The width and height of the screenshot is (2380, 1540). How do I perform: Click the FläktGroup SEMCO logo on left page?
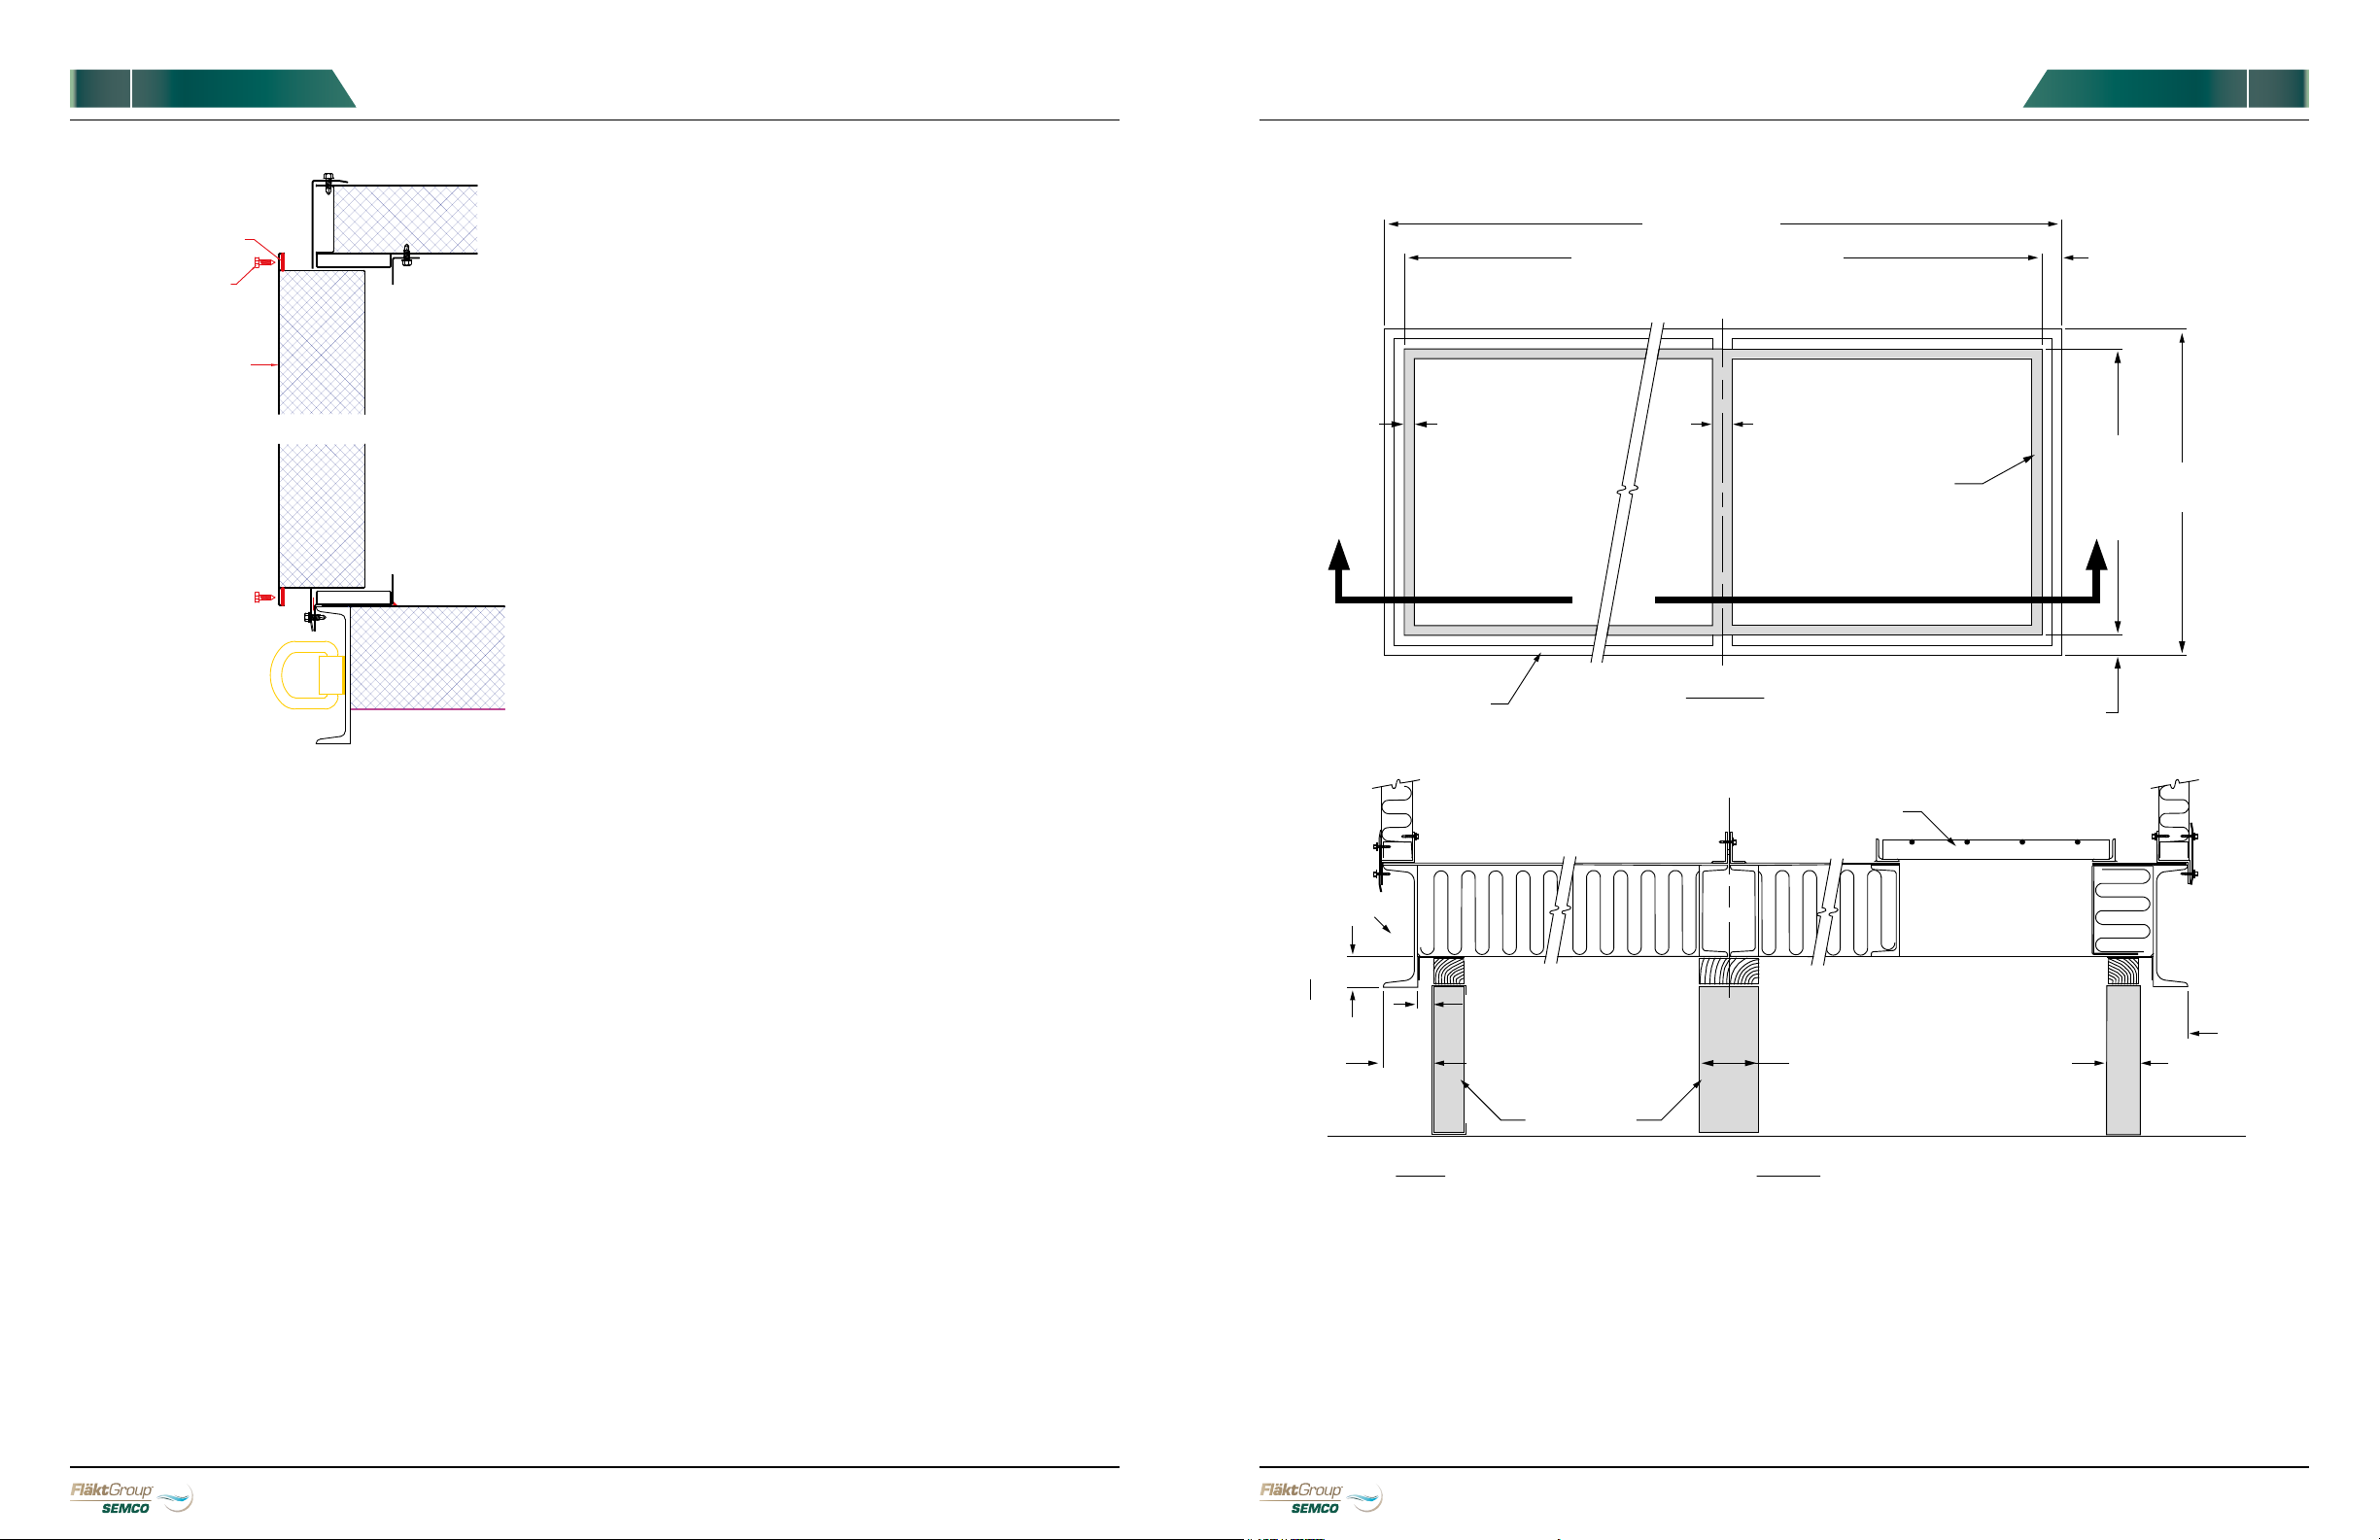[131, 1498]
